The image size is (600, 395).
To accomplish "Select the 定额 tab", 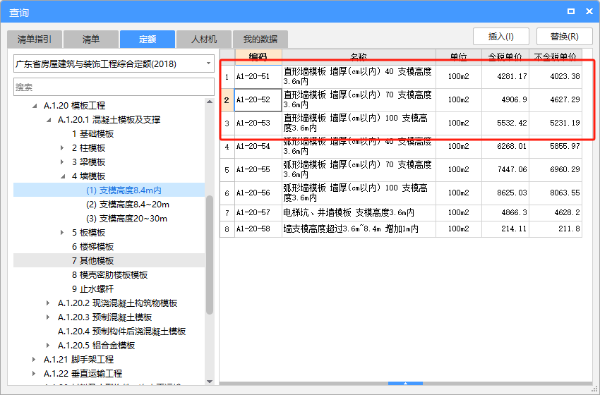I will (148, 39).
